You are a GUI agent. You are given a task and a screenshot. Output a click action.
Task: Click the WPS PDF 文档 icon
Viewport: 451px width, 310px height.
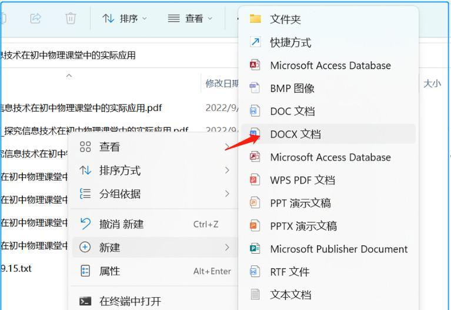pyautogui.click(x=255, y=180)
